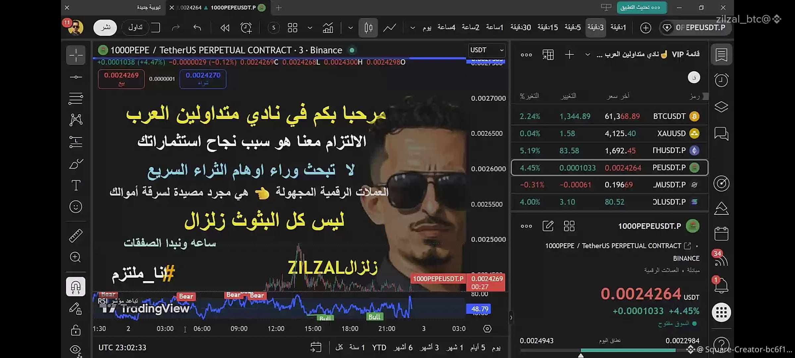795x358 pixels.
Task: Open the user profile avatar menu
Action: (x=75, y=28)
